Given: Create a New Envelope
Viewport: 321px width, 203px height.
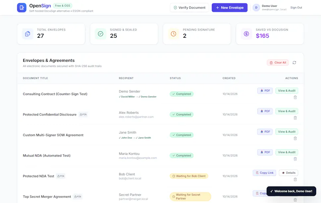Looking at the screenshot, I should point(230,8).
